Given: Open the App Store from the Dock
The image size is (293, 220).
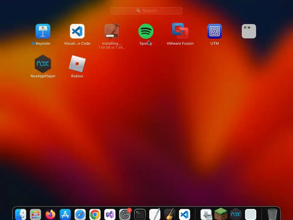Looking at the screenshot, I should (65, 214).
